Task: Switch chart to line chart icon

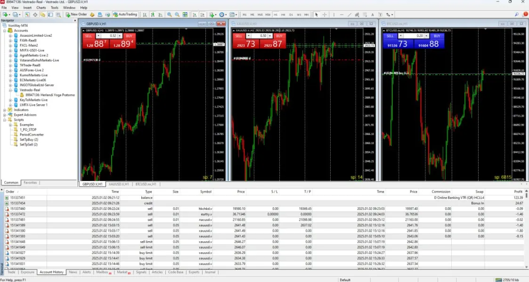Action: [160, 15]
